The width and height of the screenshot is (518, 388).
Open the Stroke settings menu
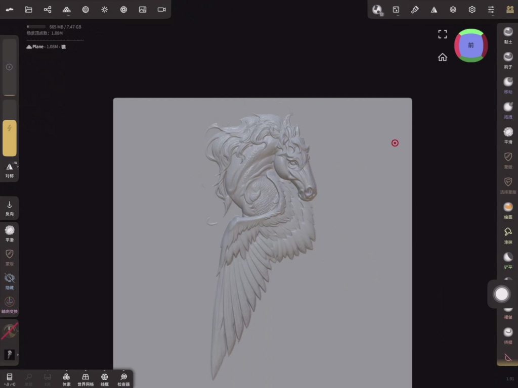[x=396, y=10]
